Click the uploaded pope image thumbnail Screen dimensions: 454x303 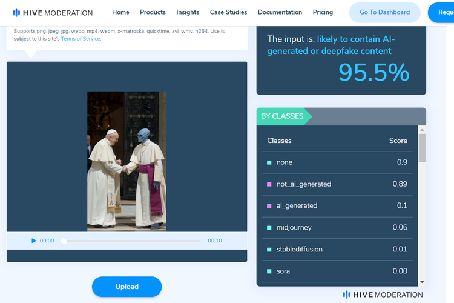tap(127, 161)
